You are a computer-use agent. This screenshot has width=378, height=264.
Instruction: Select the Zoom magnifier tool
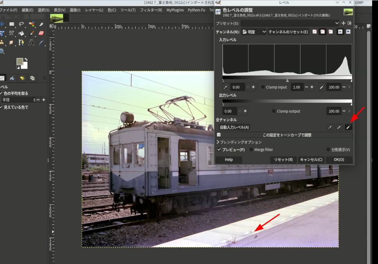pos(2,51)
